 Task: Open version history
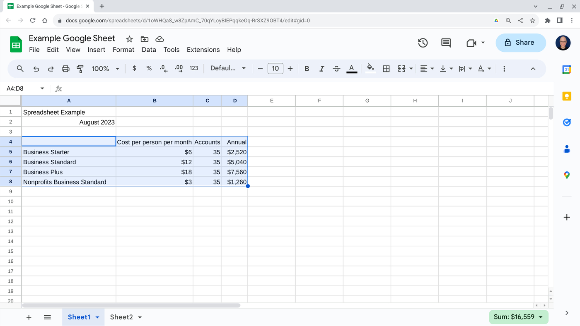(423, 43)
